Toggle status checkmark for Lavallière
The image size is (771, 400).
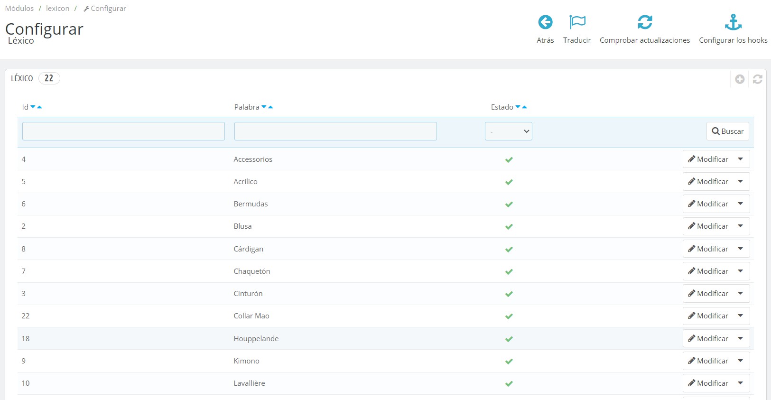(x=509, y=384)
